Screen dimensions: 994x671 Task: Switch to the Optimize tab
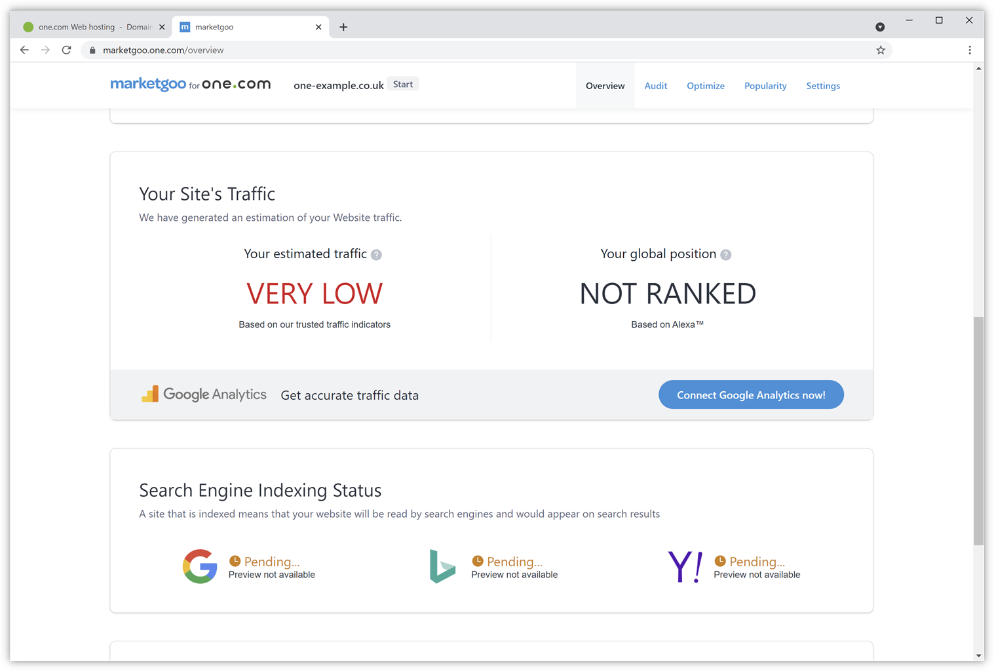pyautogui.click(x=705, y=86)
